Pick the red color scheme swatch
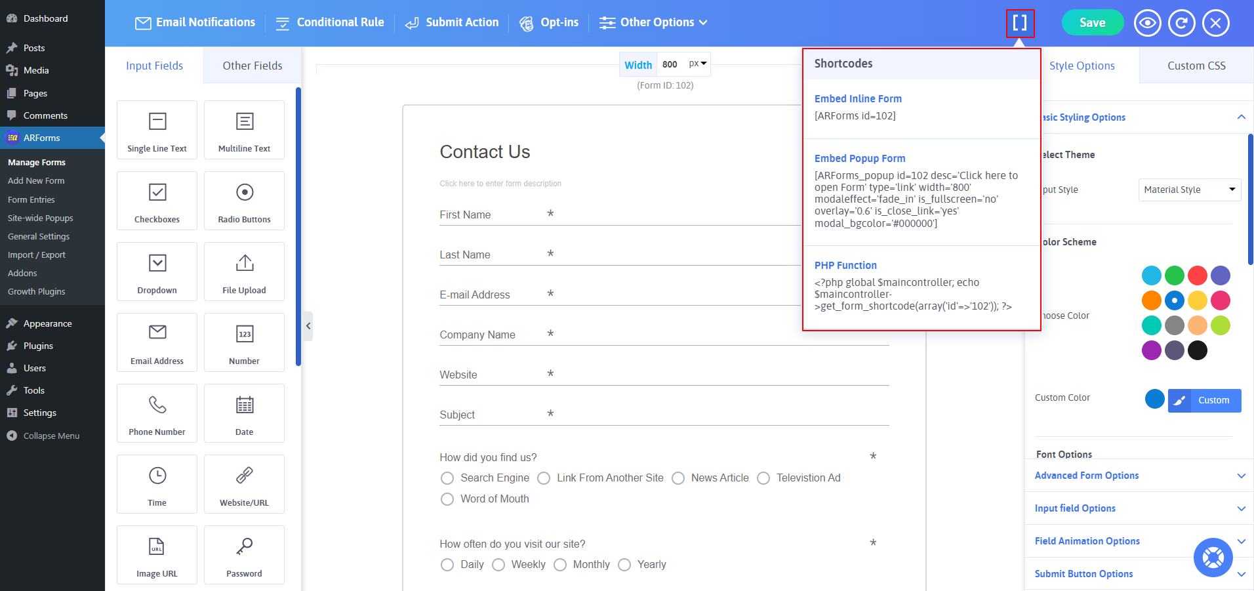 coord(1197,275)
